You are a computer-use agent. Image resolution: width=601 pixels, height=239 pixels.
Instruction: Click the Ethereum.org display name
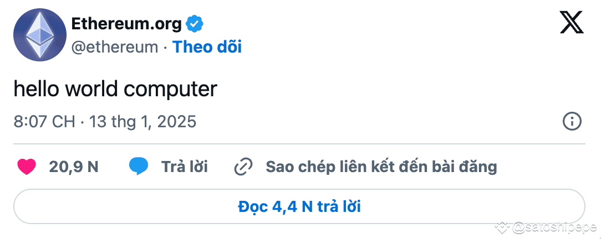pos(126,24)
